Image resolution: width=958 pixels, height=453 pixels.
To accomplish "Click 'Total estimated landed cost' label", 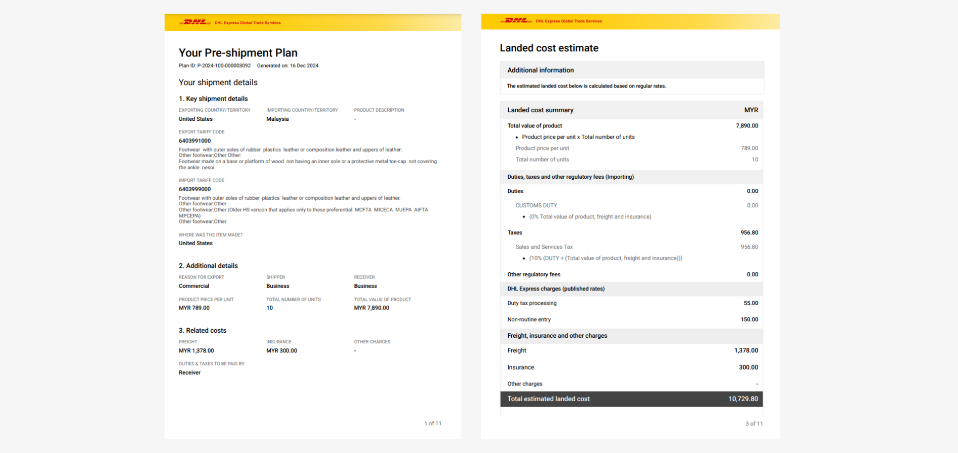I will click(x=549, y=399).
